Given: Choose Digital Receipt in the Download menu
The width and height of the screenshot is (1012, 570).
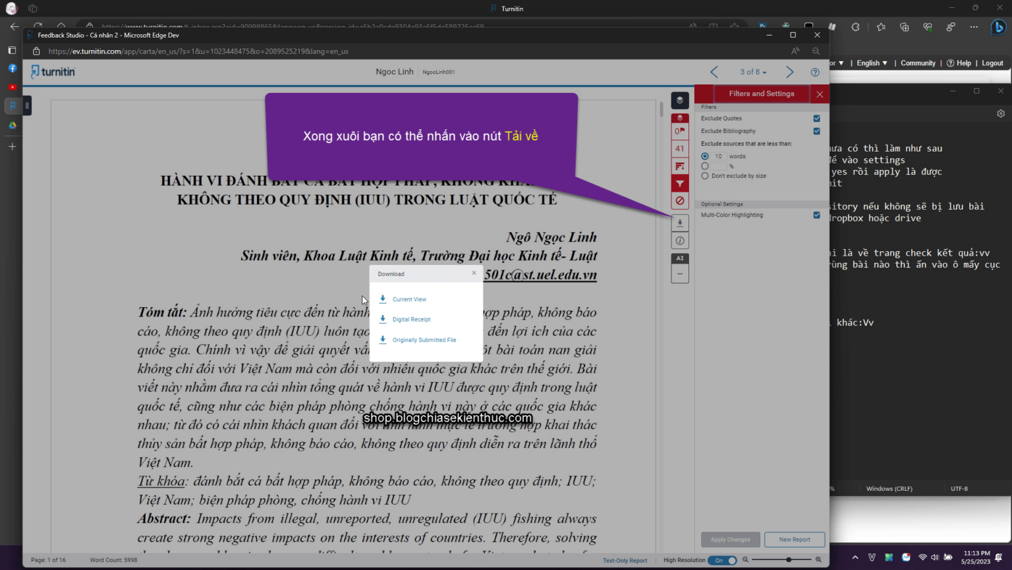Looking at the screenshot, I should click(x=411, y=319).
